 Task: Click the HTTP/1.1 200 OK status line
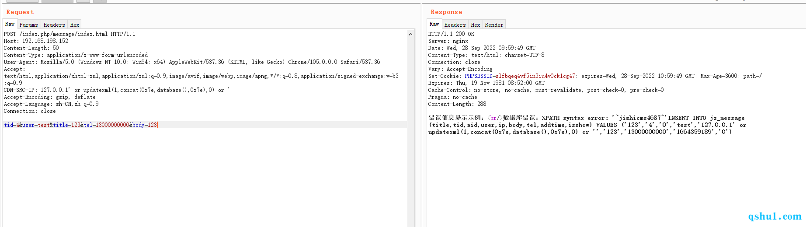[x=451, y=34]
